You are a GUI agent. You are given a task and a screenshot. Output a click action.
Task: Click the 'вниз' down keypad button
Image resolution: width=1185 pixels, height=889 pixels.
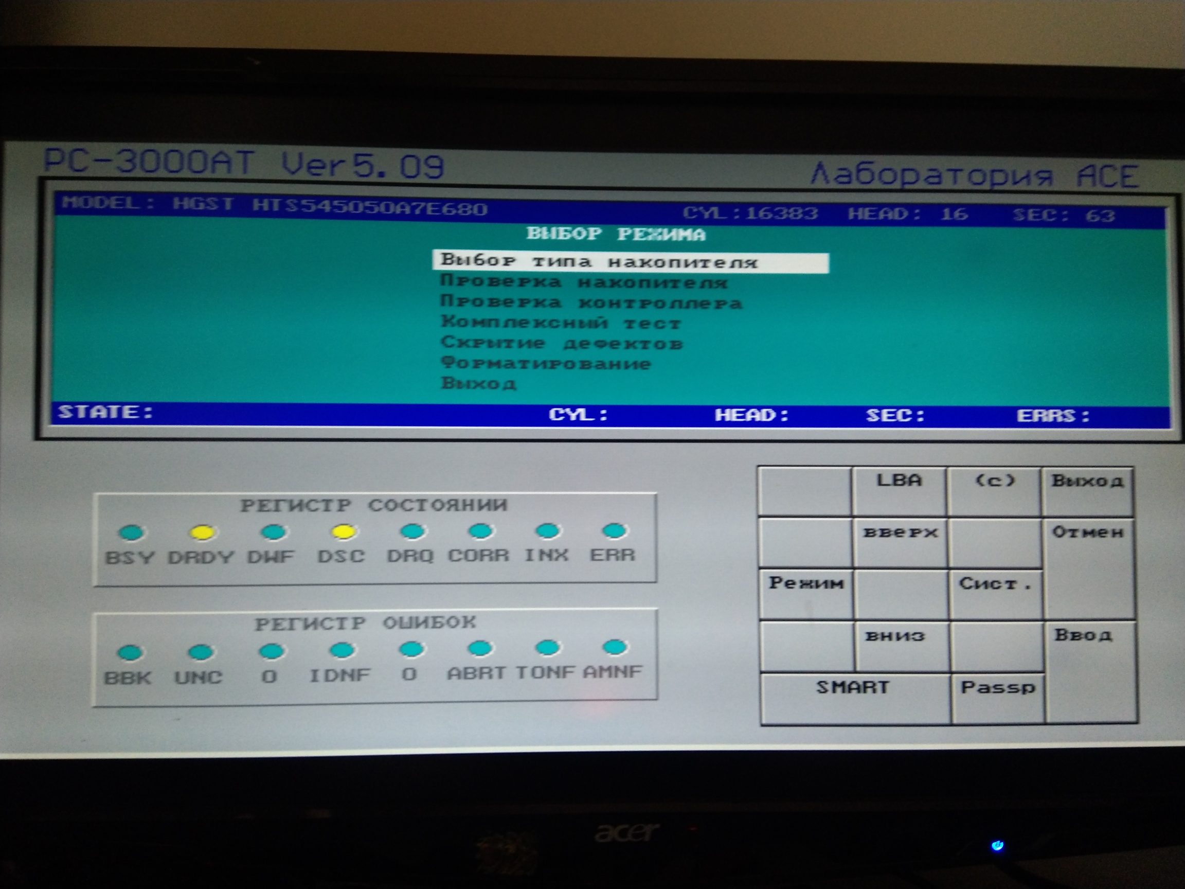click(902, 646)
